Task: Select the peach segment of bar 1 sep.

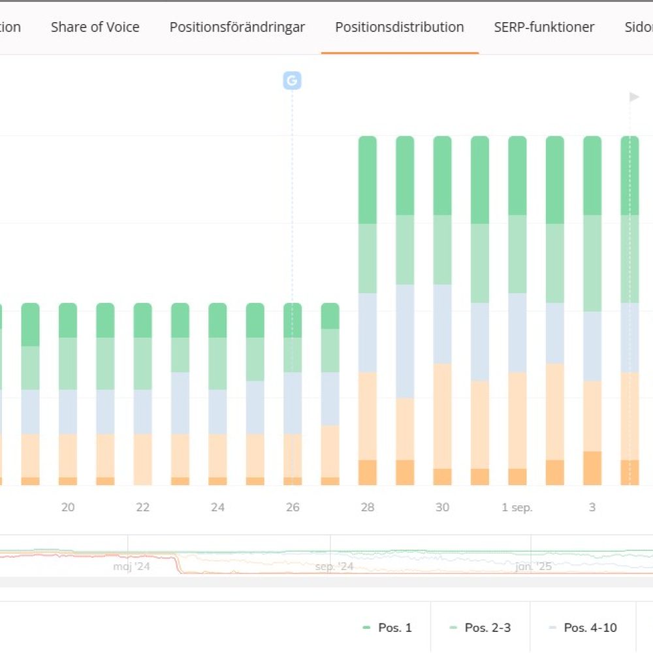Action: point(517,420)
